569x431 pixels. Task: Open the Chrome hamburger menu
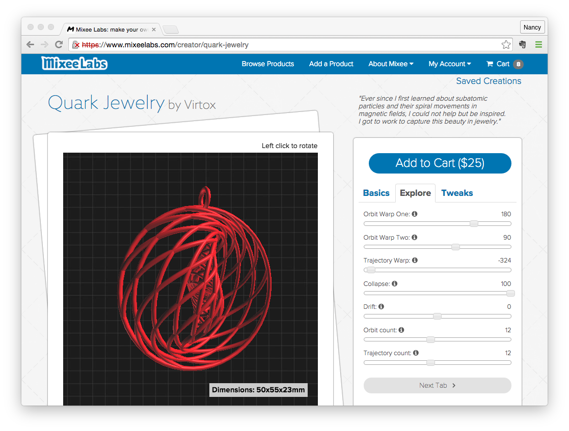click(x=538, y=45)
